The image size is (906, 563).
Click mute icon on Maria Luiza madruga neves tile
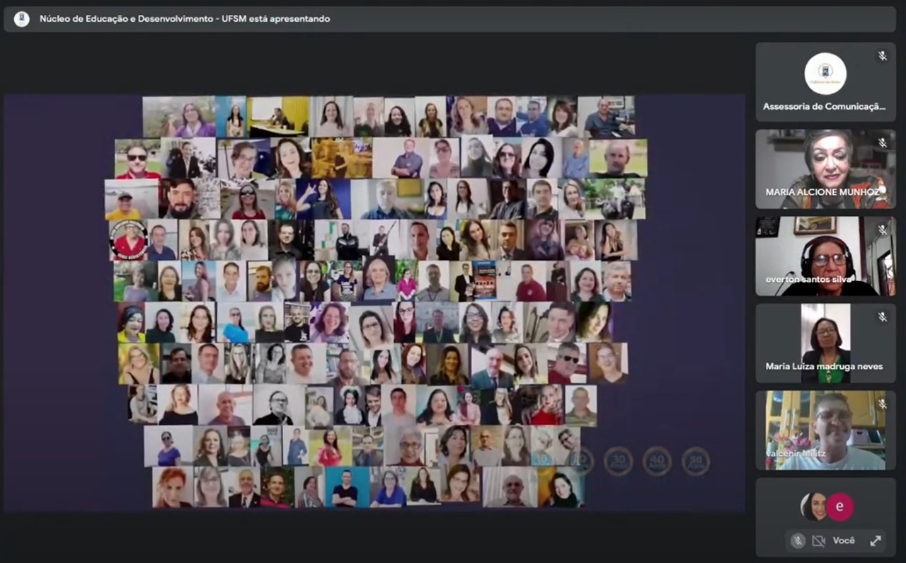coord(882,317)
